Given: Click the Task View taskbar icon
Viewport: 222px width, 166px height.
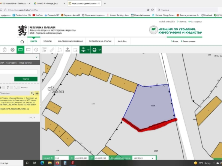Looking at the screenshot, I should pos(34,163).
